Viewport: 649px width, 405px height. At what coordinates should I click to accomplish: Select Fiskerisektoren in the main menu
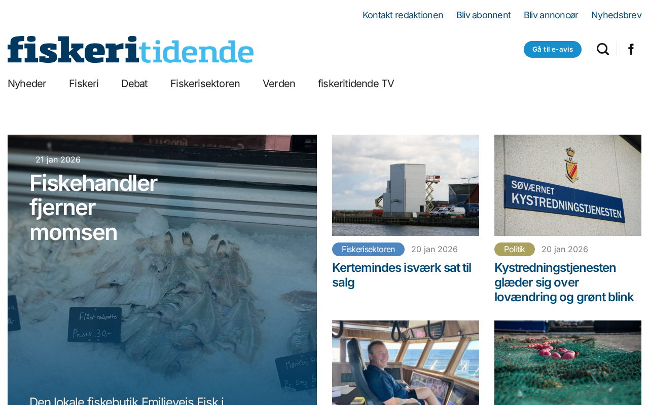[205, 84]
